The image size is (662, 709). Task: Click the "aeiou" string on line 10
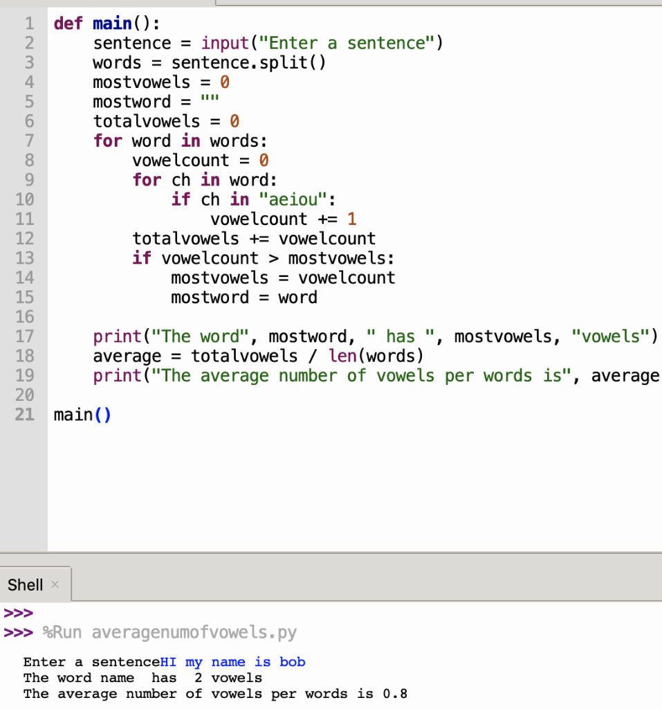click(x=293, y=199)
